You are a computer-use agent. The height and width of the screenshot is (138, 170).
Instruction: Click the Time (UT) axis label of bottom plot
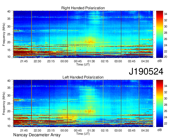pyautogui.click(x=83, y=134)
